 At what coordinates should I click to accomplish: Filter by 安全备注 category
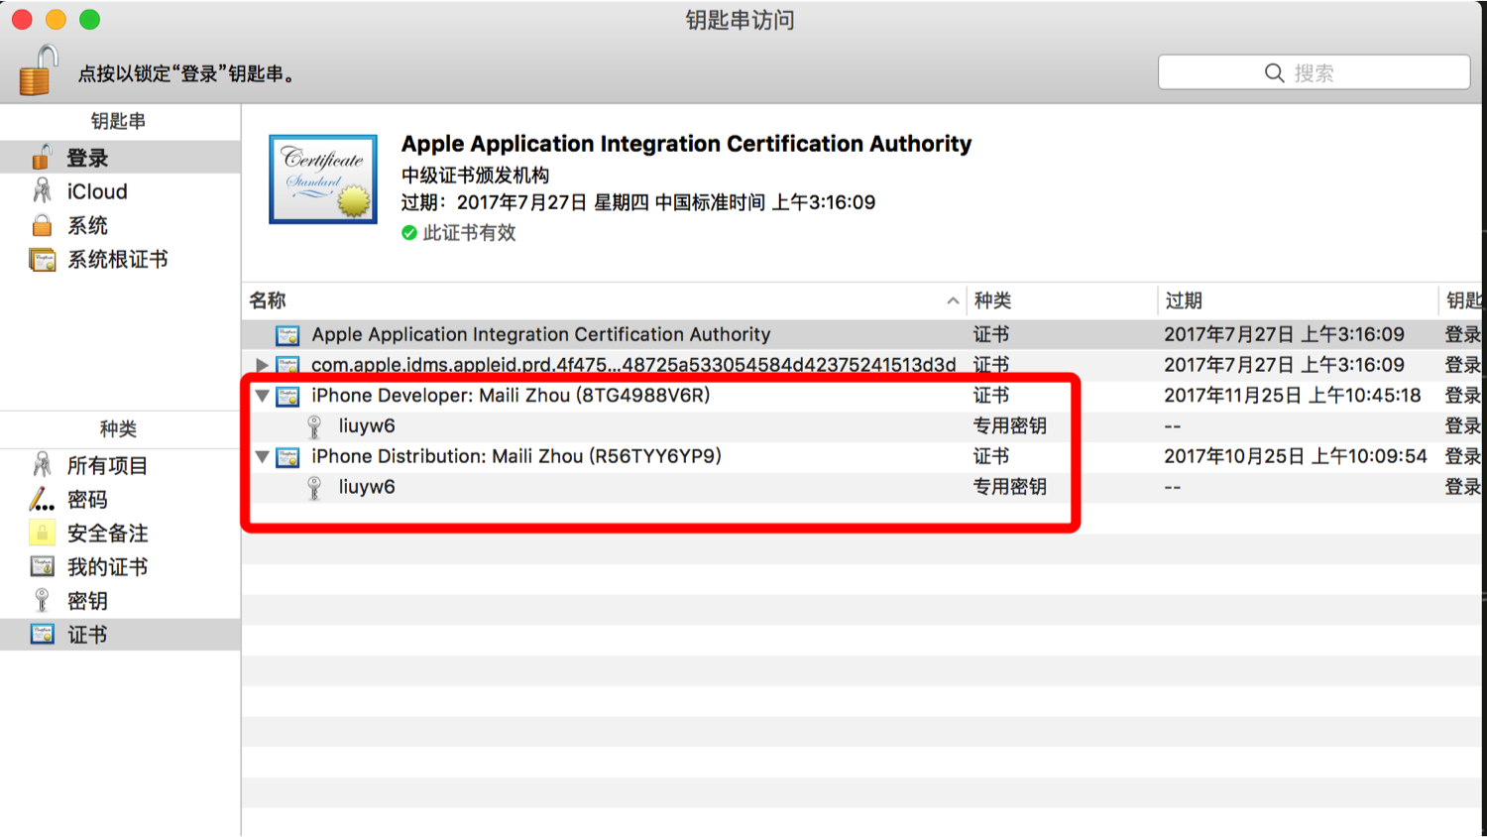pos(107,533)
